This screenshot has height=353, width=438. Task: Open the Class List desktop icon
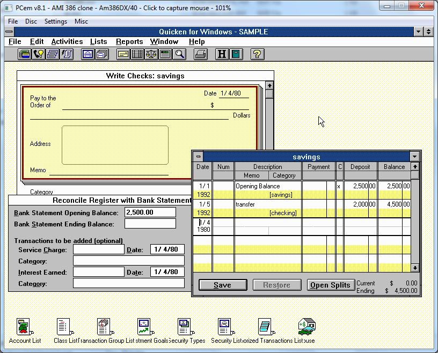(x=65, y=331)
